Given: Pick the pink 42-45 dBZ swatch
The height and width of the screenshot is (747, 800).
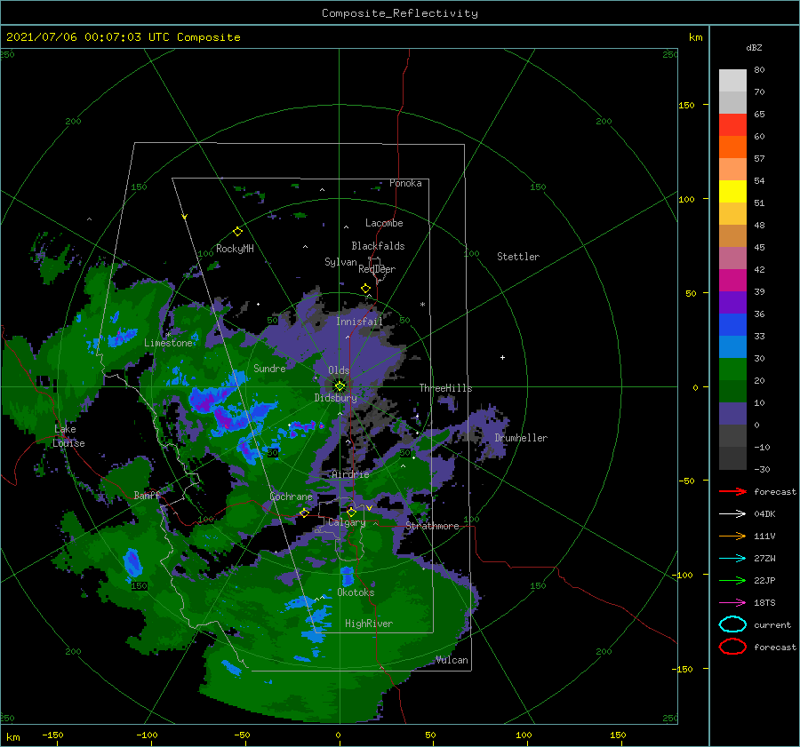Looking at the screenshot, I should coord(732,258).
